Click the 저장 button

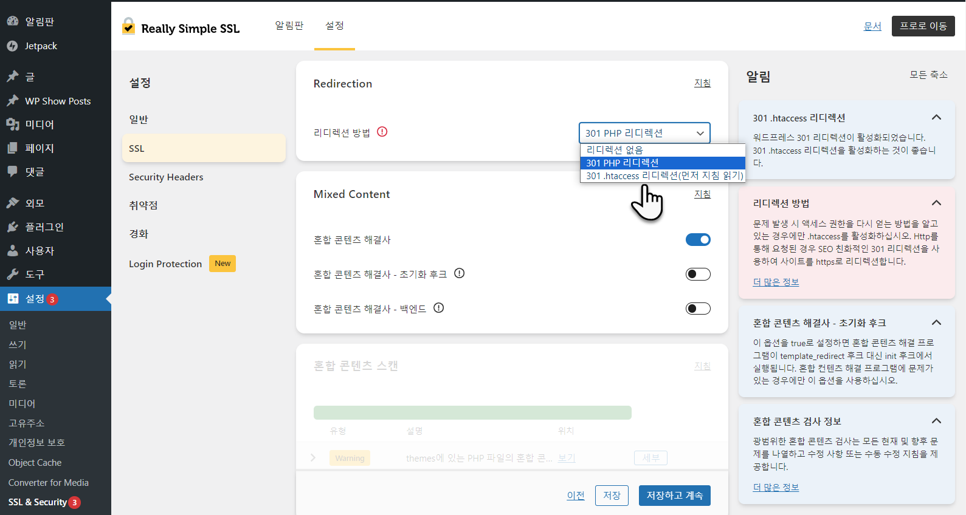612,496
